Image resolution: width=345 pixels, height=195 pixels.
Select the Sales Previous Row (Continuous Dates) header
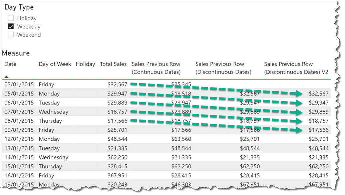pyautogui.click(x=156, y=68)
